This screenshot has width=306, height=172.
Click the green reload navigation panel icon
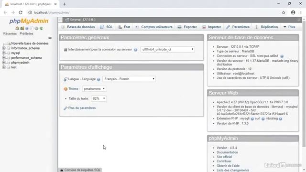click(x=41, y=28)
